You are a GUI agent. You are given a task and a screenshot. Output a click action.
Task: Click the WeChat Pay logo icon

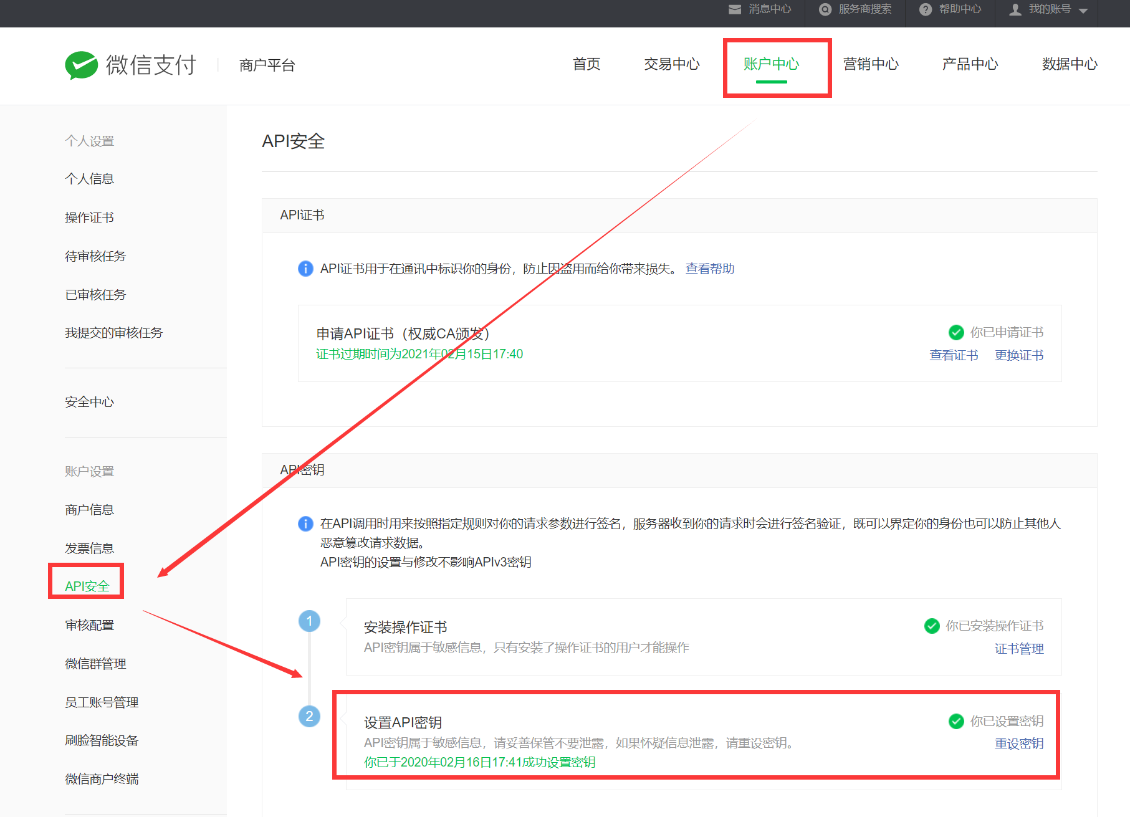[81, 65]
